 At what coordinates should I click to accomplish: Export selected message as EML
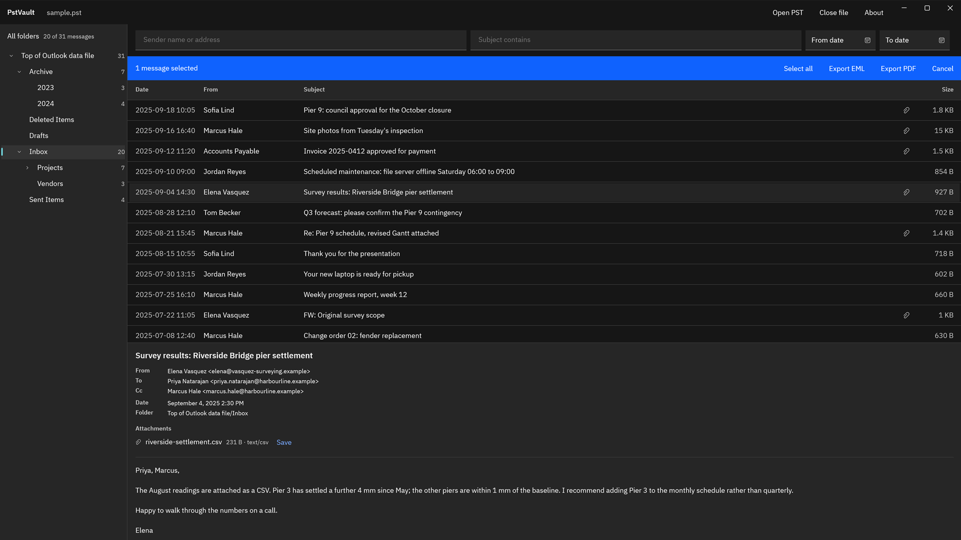(x=847, y=68)
